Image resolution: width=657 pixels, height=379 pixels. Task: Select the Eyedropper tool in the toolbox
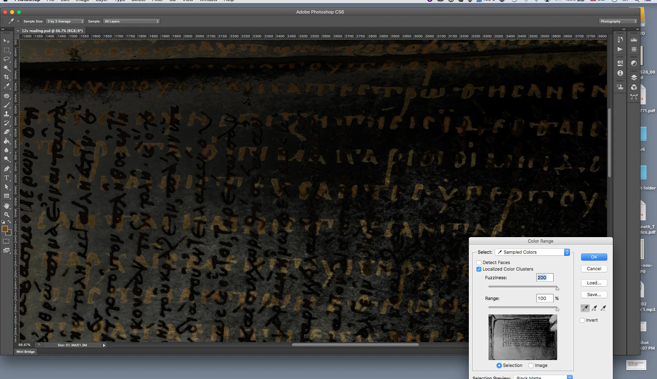pyautogui.click(x=6, y=86)
